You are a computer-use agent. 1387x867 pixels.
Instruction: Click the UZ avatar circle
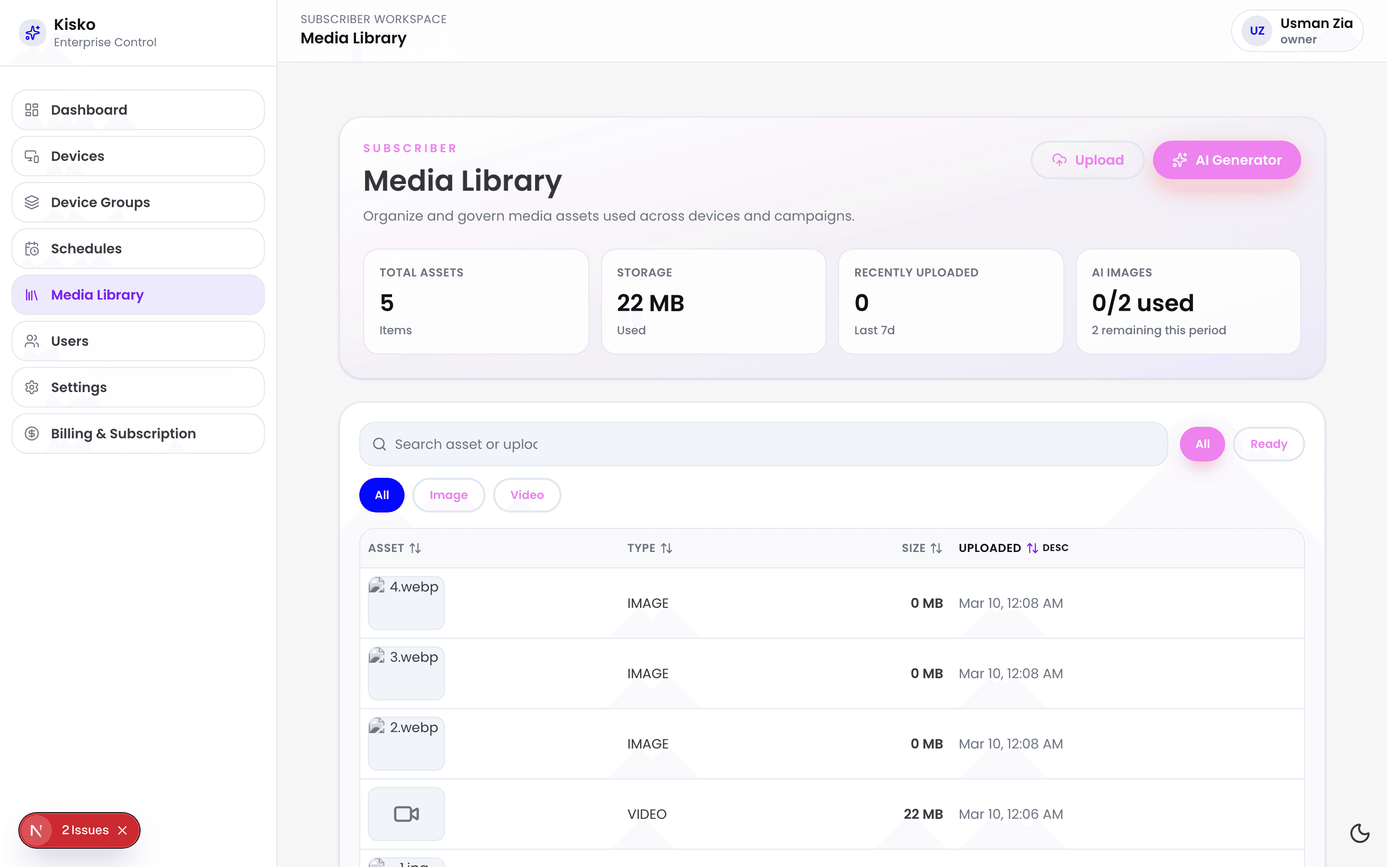coord(1256,31)
